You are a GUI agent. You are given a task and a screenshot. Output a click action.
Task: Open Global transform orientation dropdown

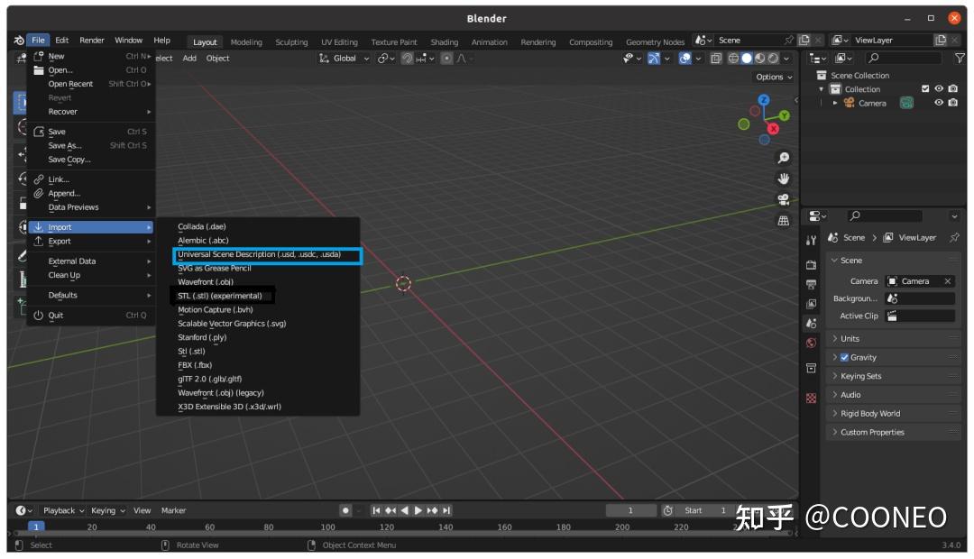click(345, 58)
